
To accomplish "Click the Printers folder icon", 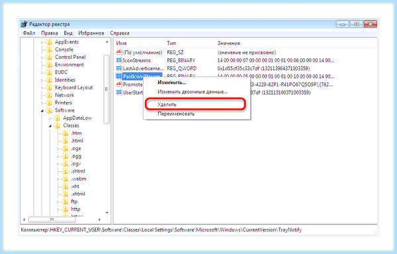I will pos(50,103).
